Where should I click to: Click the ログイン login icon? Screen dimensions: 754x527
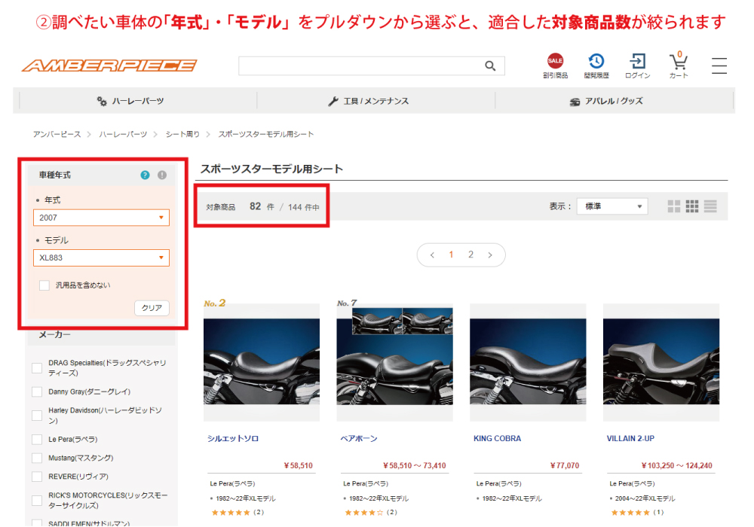tap(638, 65)
